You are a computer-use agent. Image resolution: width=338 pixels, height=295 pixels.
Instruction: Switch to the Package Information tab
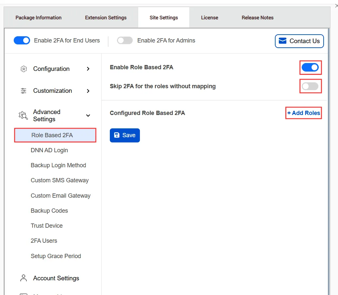pos(39,18)
